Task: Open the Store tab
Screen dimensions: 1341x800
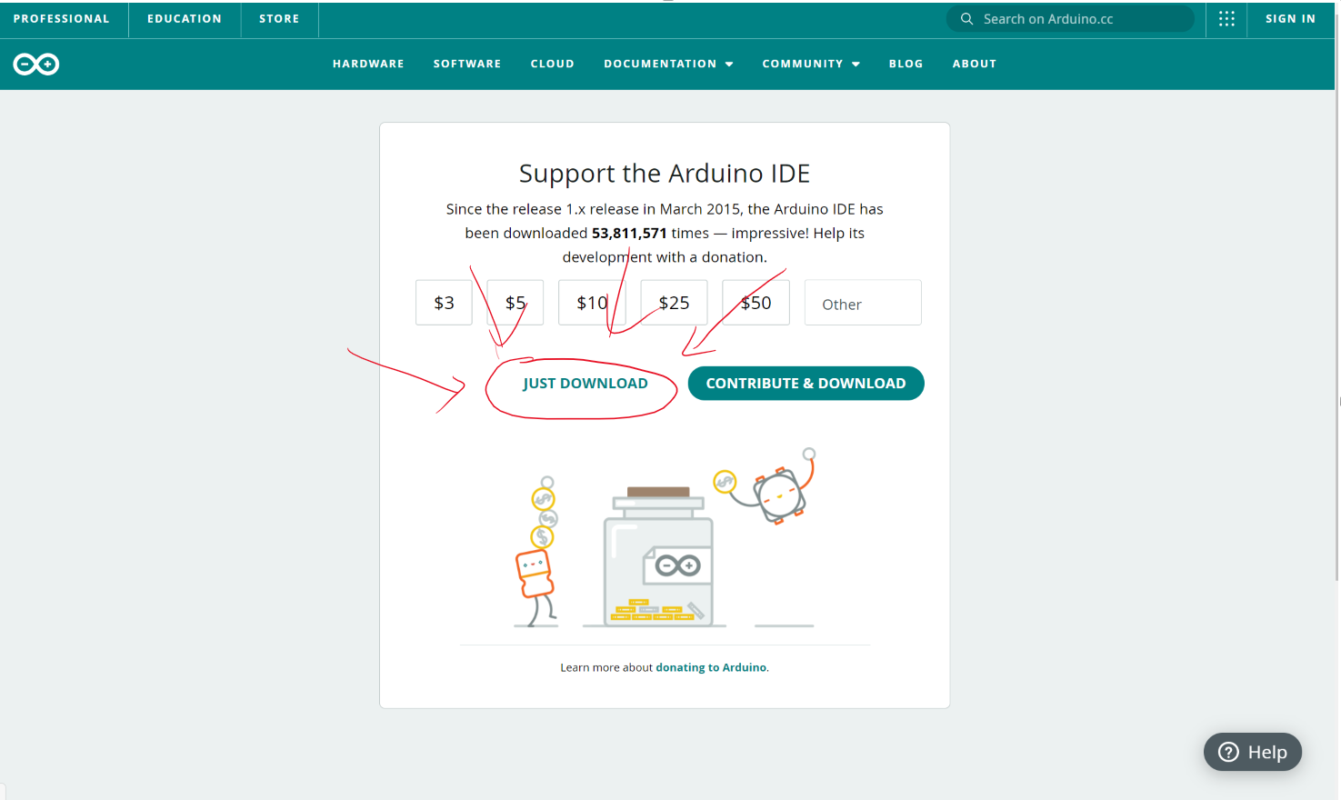Action: pyautogui.click(x=279, y=19)
